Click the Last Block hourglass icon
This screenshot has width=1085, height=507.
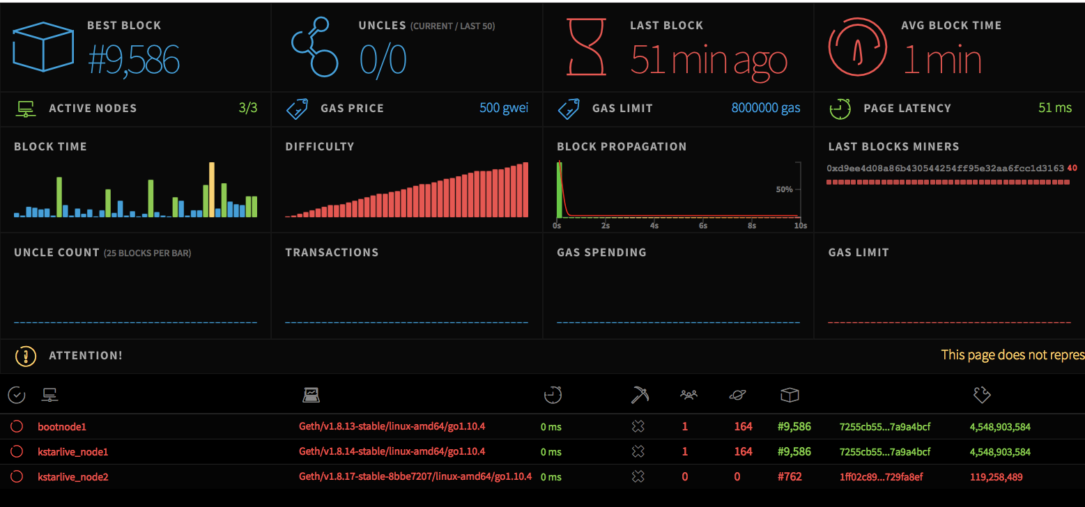tap(586, 47)
